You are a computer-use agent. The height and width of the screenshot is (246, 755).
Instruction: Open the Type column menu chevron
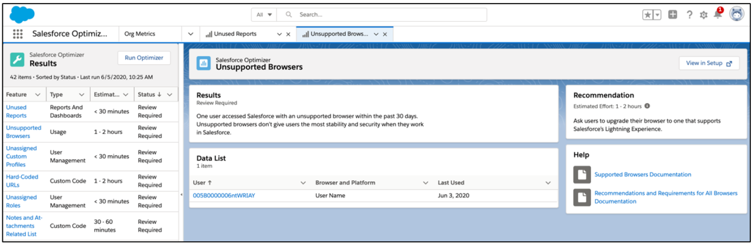pos(82,94)
